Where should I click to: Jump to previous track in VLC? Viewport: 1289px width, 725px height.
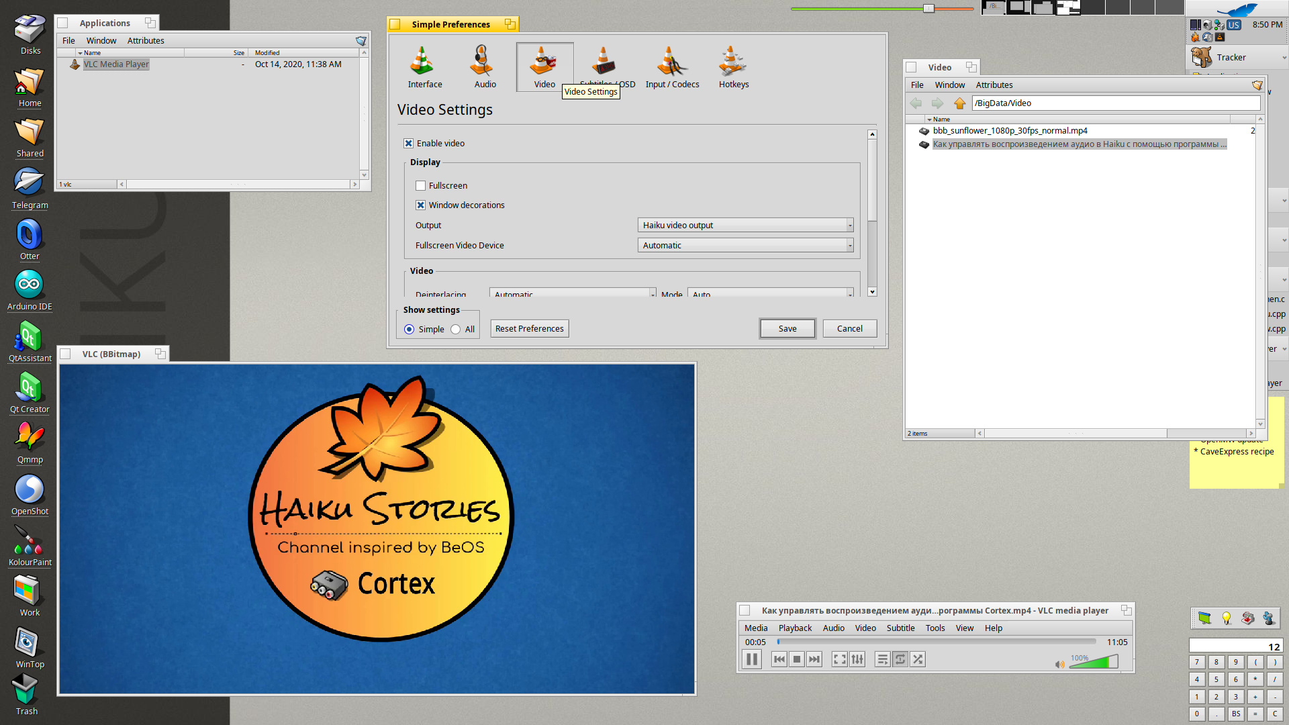point(779,659)
